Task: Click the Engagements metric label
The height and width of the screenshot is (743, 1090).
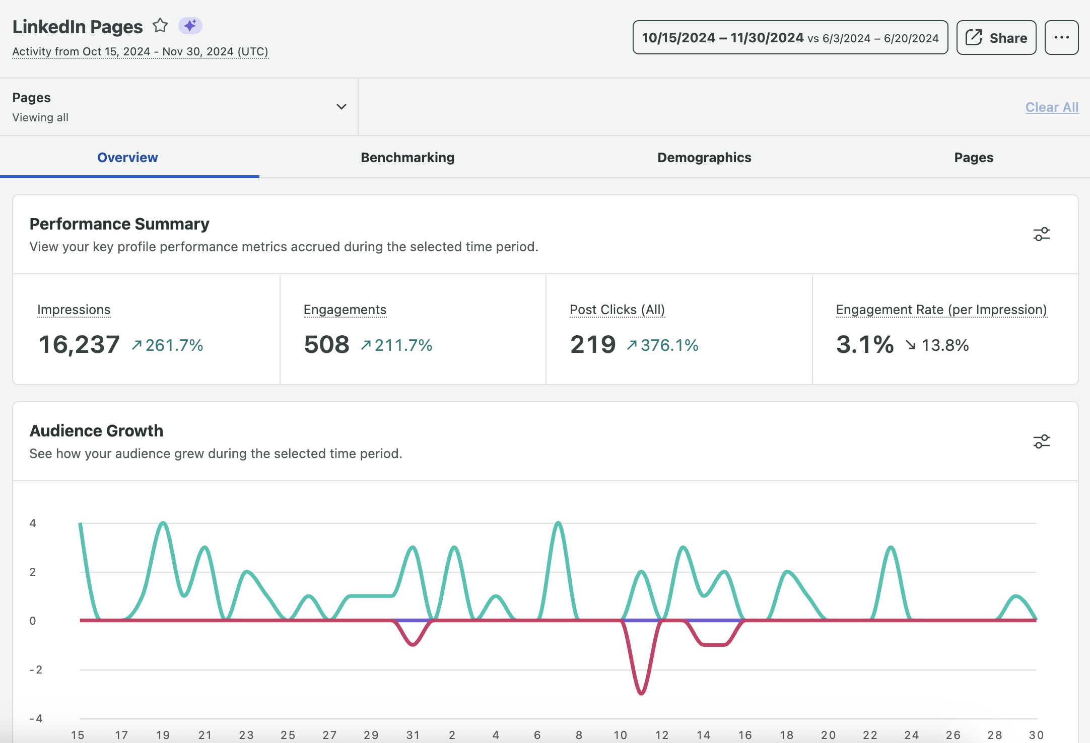Action: point(345,310)
